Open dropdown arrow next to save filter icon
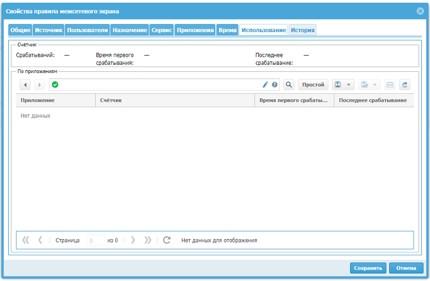This screenshot has height=281, width=430. point(348,85)
